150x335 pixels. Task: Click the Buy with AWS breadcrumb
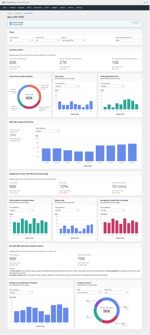click(28, 13)
